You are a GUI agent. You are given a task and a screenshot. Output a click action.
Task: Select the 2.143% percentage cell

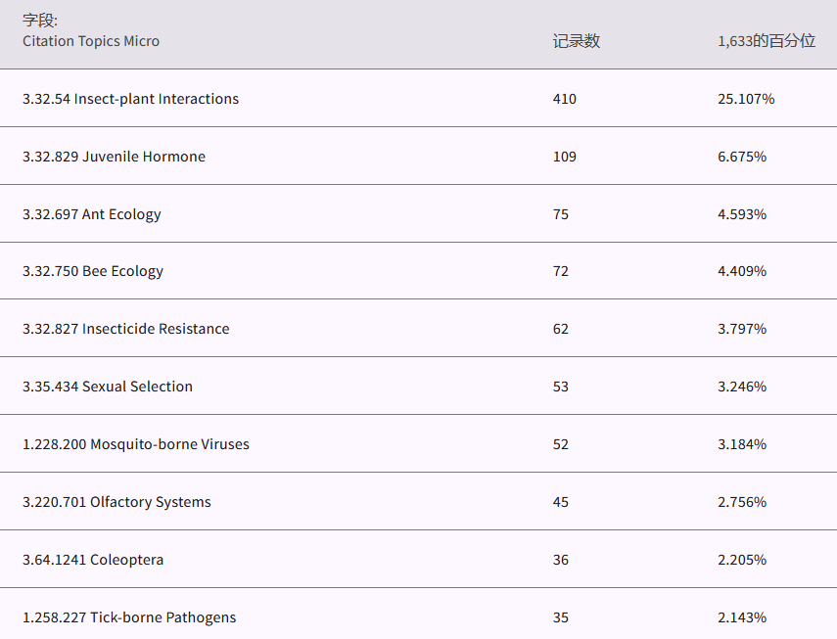click(742, 617)
